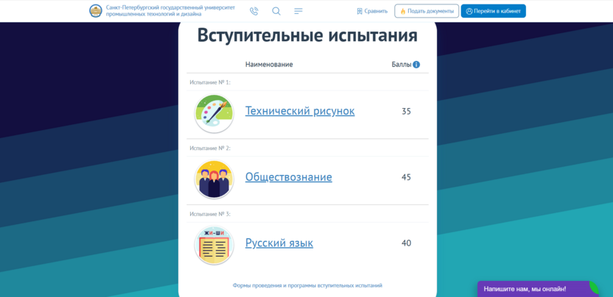Click the Испытание № 2 label

pos(210,148)
